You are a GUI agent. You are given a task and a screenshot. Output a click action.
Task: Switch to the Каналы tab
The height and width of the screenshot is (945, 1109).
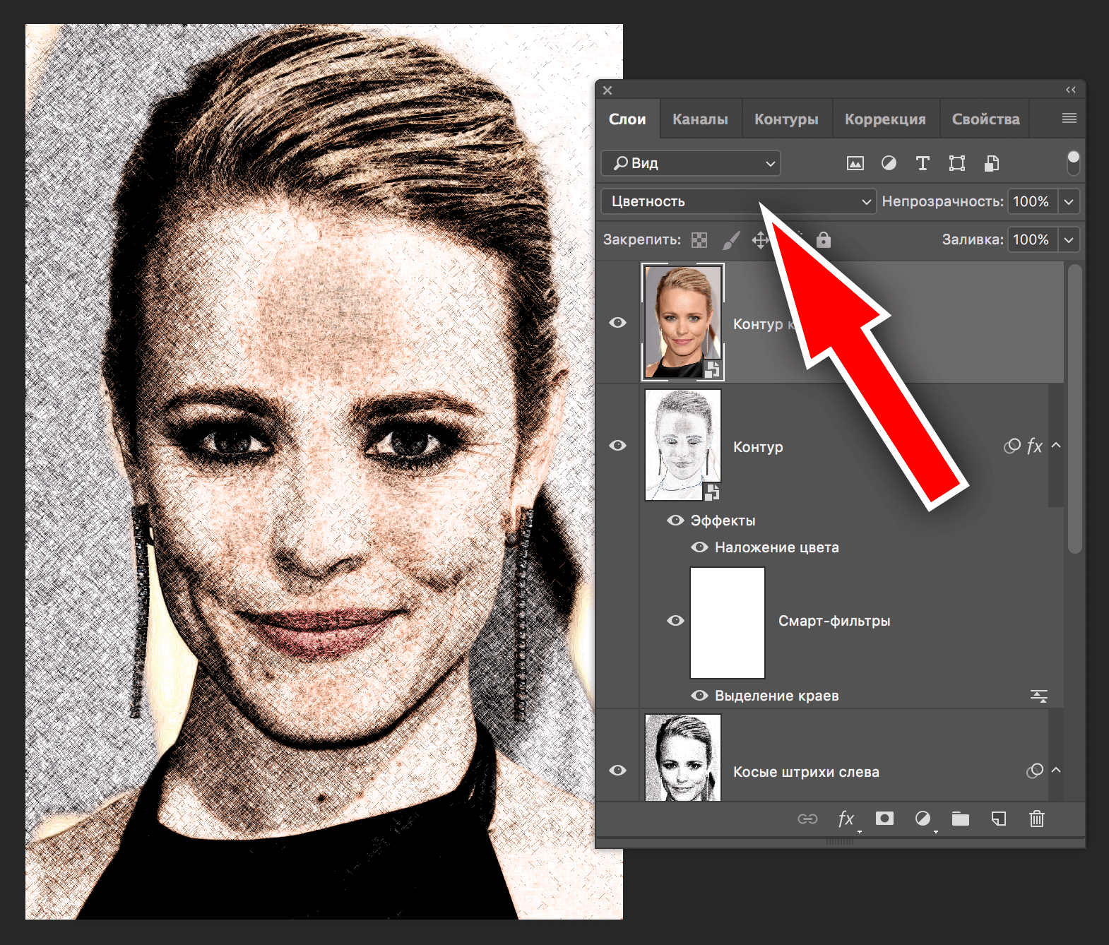coord(700,119)
